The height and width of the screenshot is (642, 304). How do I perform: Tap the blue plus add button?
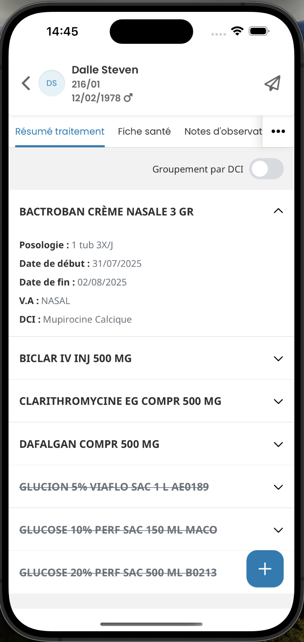pyautogui.click(x=265, y=569)
